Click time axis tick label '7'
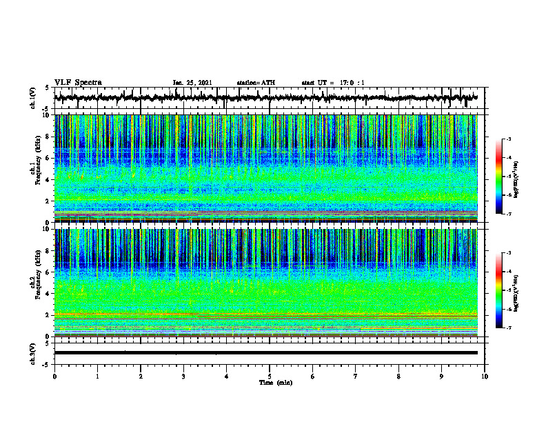This screenshot has width=546, height=422. [x=356, y=376]
